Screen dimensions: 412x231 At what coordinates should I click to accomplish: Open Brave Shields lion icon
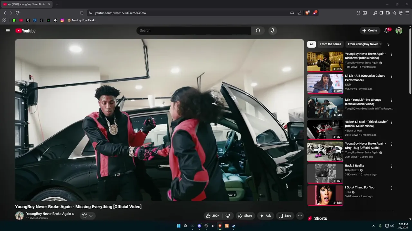click(x=307, y=13)
